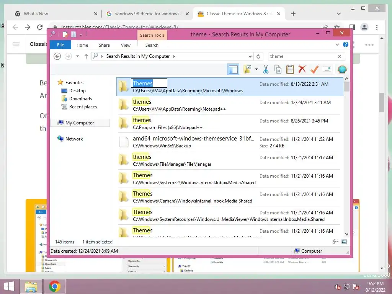Select the Search Tools contextual tab
The height and width of the screenshot is (294, 392).
coord(152,35)
